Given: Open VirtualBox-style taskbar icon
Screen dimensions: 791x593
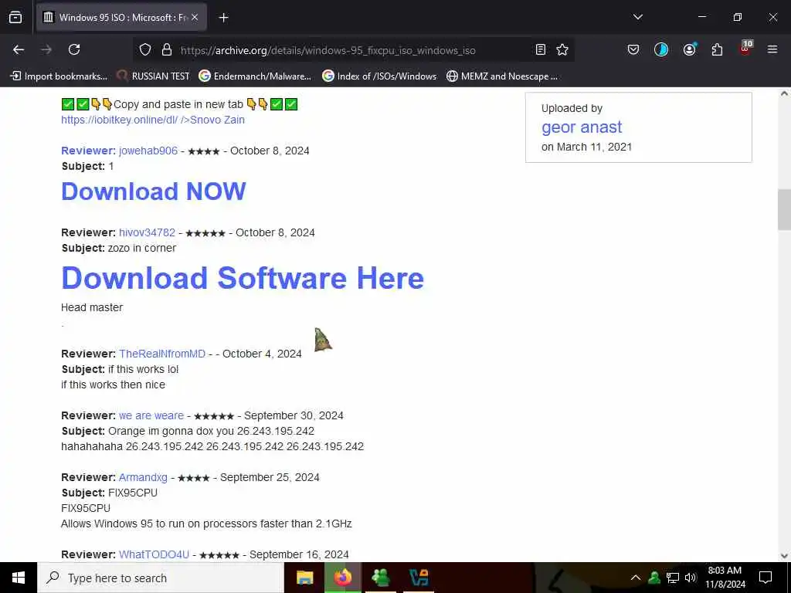Looking at the screenshot, I should click(x=419, y=578).
